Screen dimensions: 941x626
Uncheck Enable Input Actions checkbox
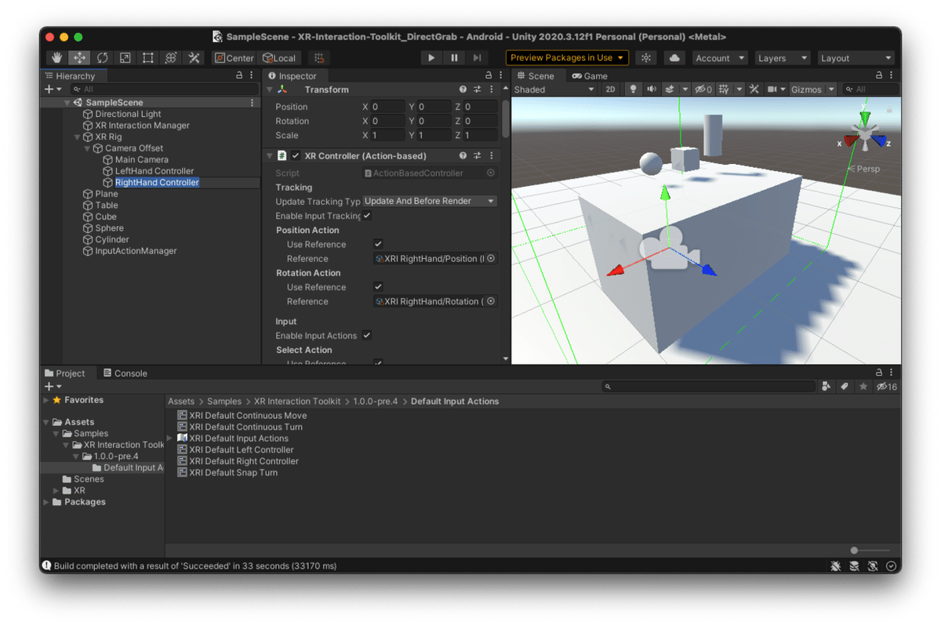pyautogui.click(x=366, y=336)
